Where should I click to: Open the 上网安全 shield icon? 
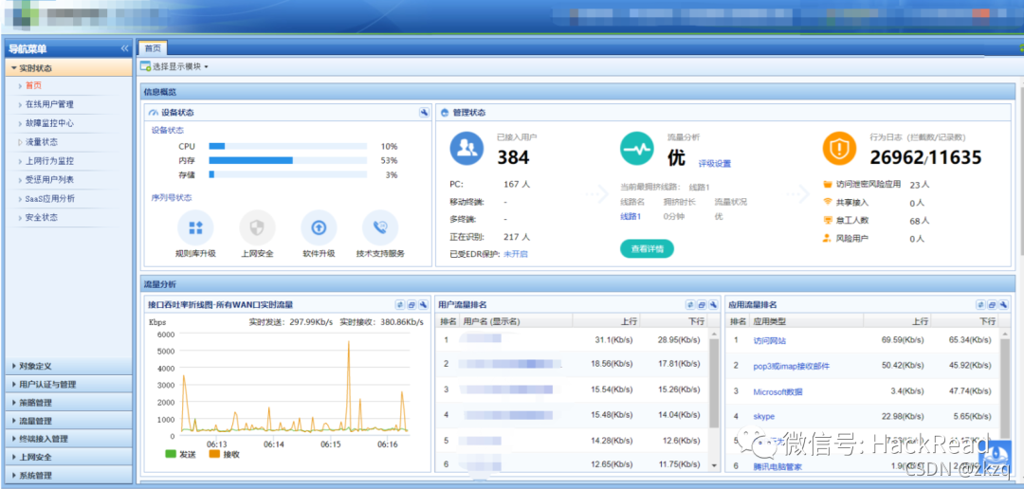click(257, 227)
